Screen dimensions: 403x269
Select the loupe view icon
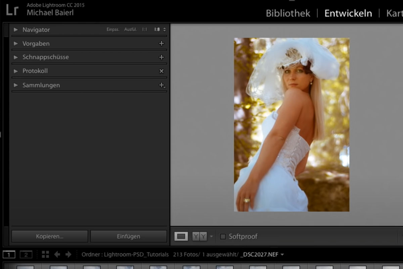point(181,236)
